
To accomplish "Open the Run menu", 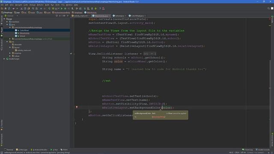I will [52, 5].
